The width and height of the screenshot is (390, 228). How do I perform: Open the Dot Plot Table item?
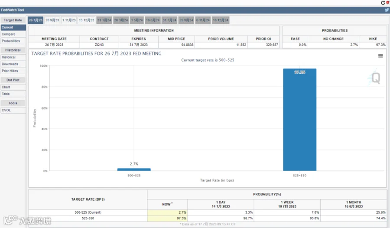[x=13, y=94]
